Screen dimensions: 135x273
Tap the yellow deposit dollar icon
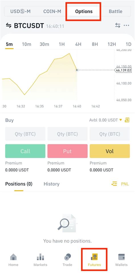coord(127,120)
